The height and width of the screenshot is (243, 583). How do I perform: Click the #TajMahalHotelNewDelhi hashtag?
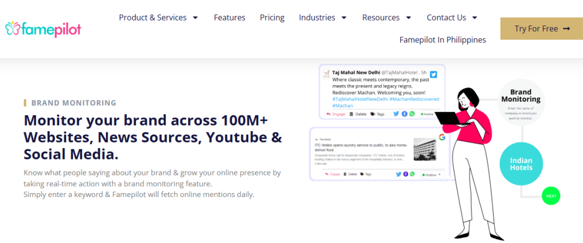click(x=360, y=99)
